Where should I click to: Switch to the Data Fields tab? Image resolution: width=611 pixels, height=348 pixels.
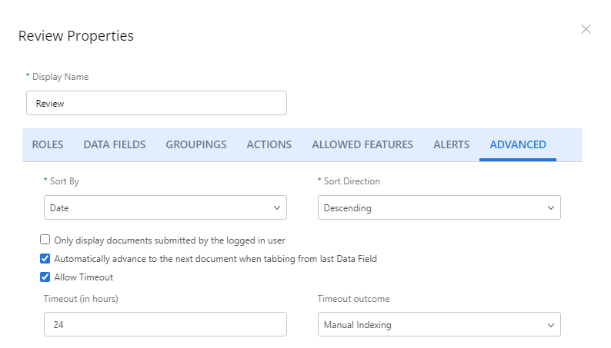(115, 144)
